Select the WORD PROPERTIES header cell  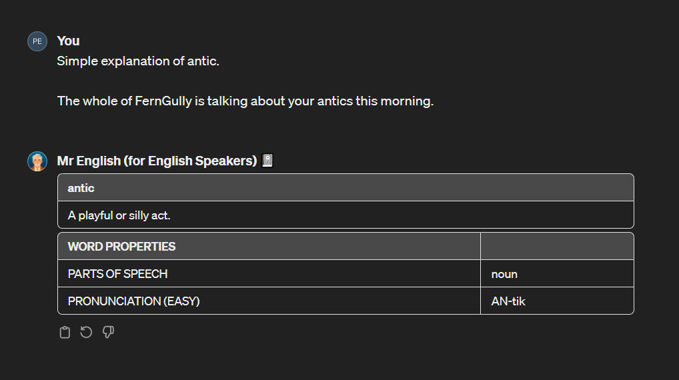121,247
